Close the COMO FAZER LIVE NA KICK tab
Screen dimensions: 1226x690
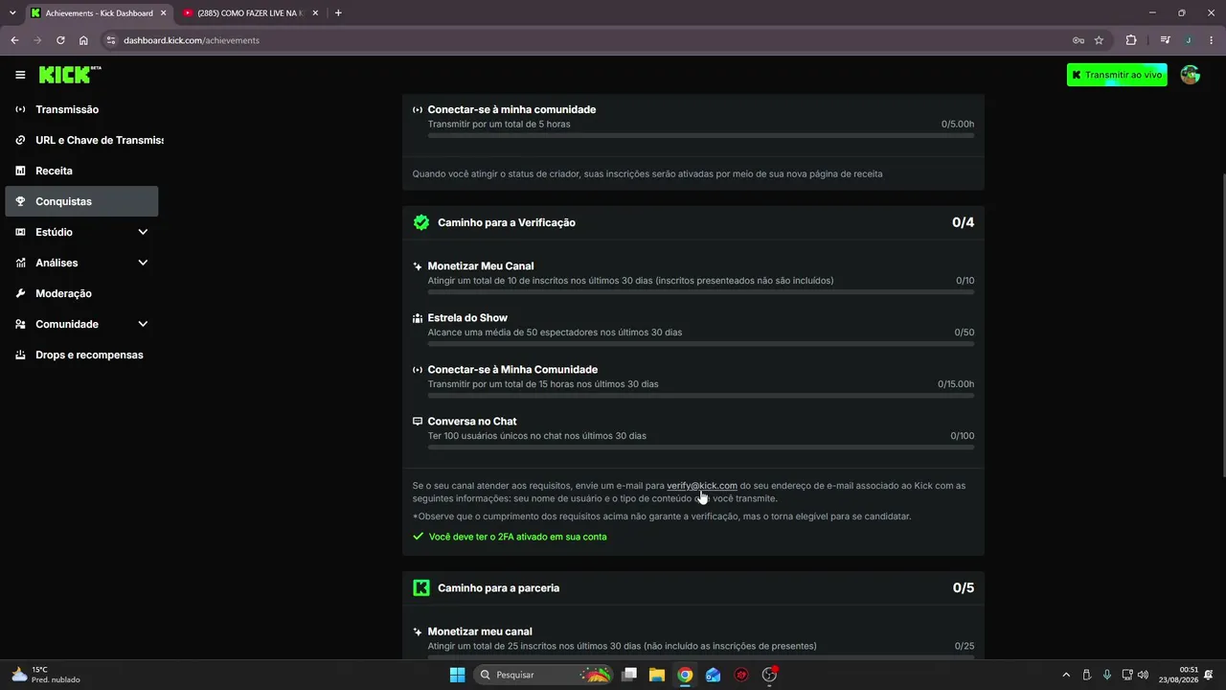point(315,13)
